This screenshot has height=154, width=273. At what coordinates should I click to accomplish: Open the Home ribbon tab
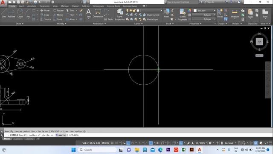12,6
